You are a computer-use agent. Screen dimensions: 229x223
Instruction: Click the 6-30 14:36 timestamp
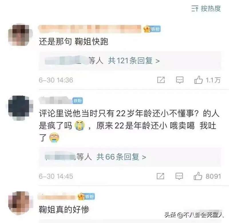(56, 80)
